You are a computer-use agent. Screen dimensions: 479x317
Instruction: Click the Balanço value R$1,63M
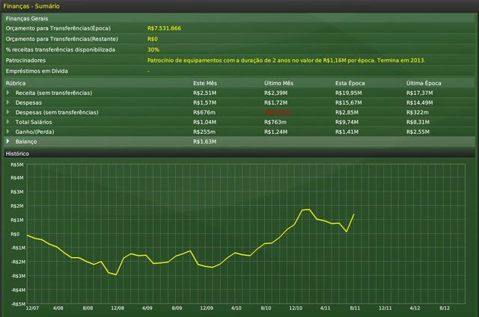[x=204, y=141]
